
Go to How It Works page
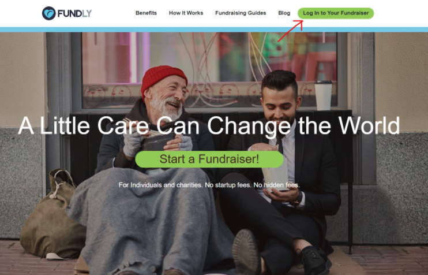(186, 13)
